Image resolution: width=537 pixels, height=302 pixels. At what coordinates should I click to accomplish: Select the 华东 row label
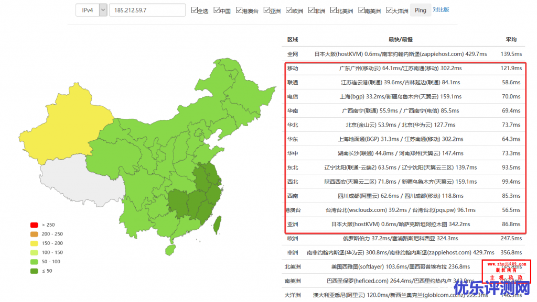tap(293, 139)
